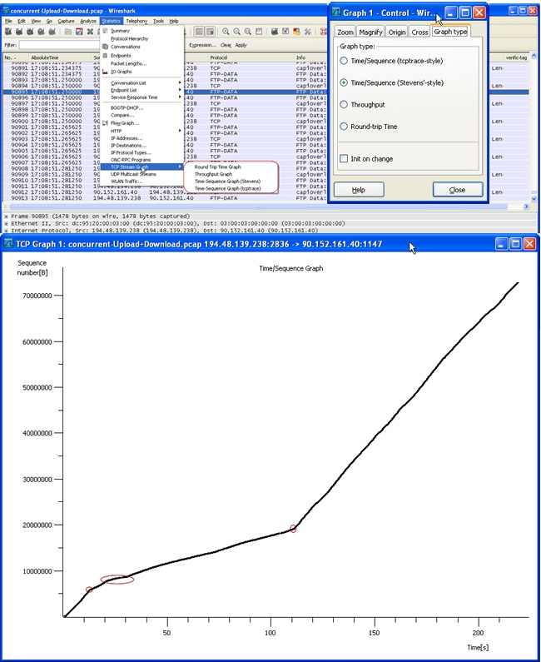
Task: Toggle auto scroll in live capture icon
Action: (210, 32)
